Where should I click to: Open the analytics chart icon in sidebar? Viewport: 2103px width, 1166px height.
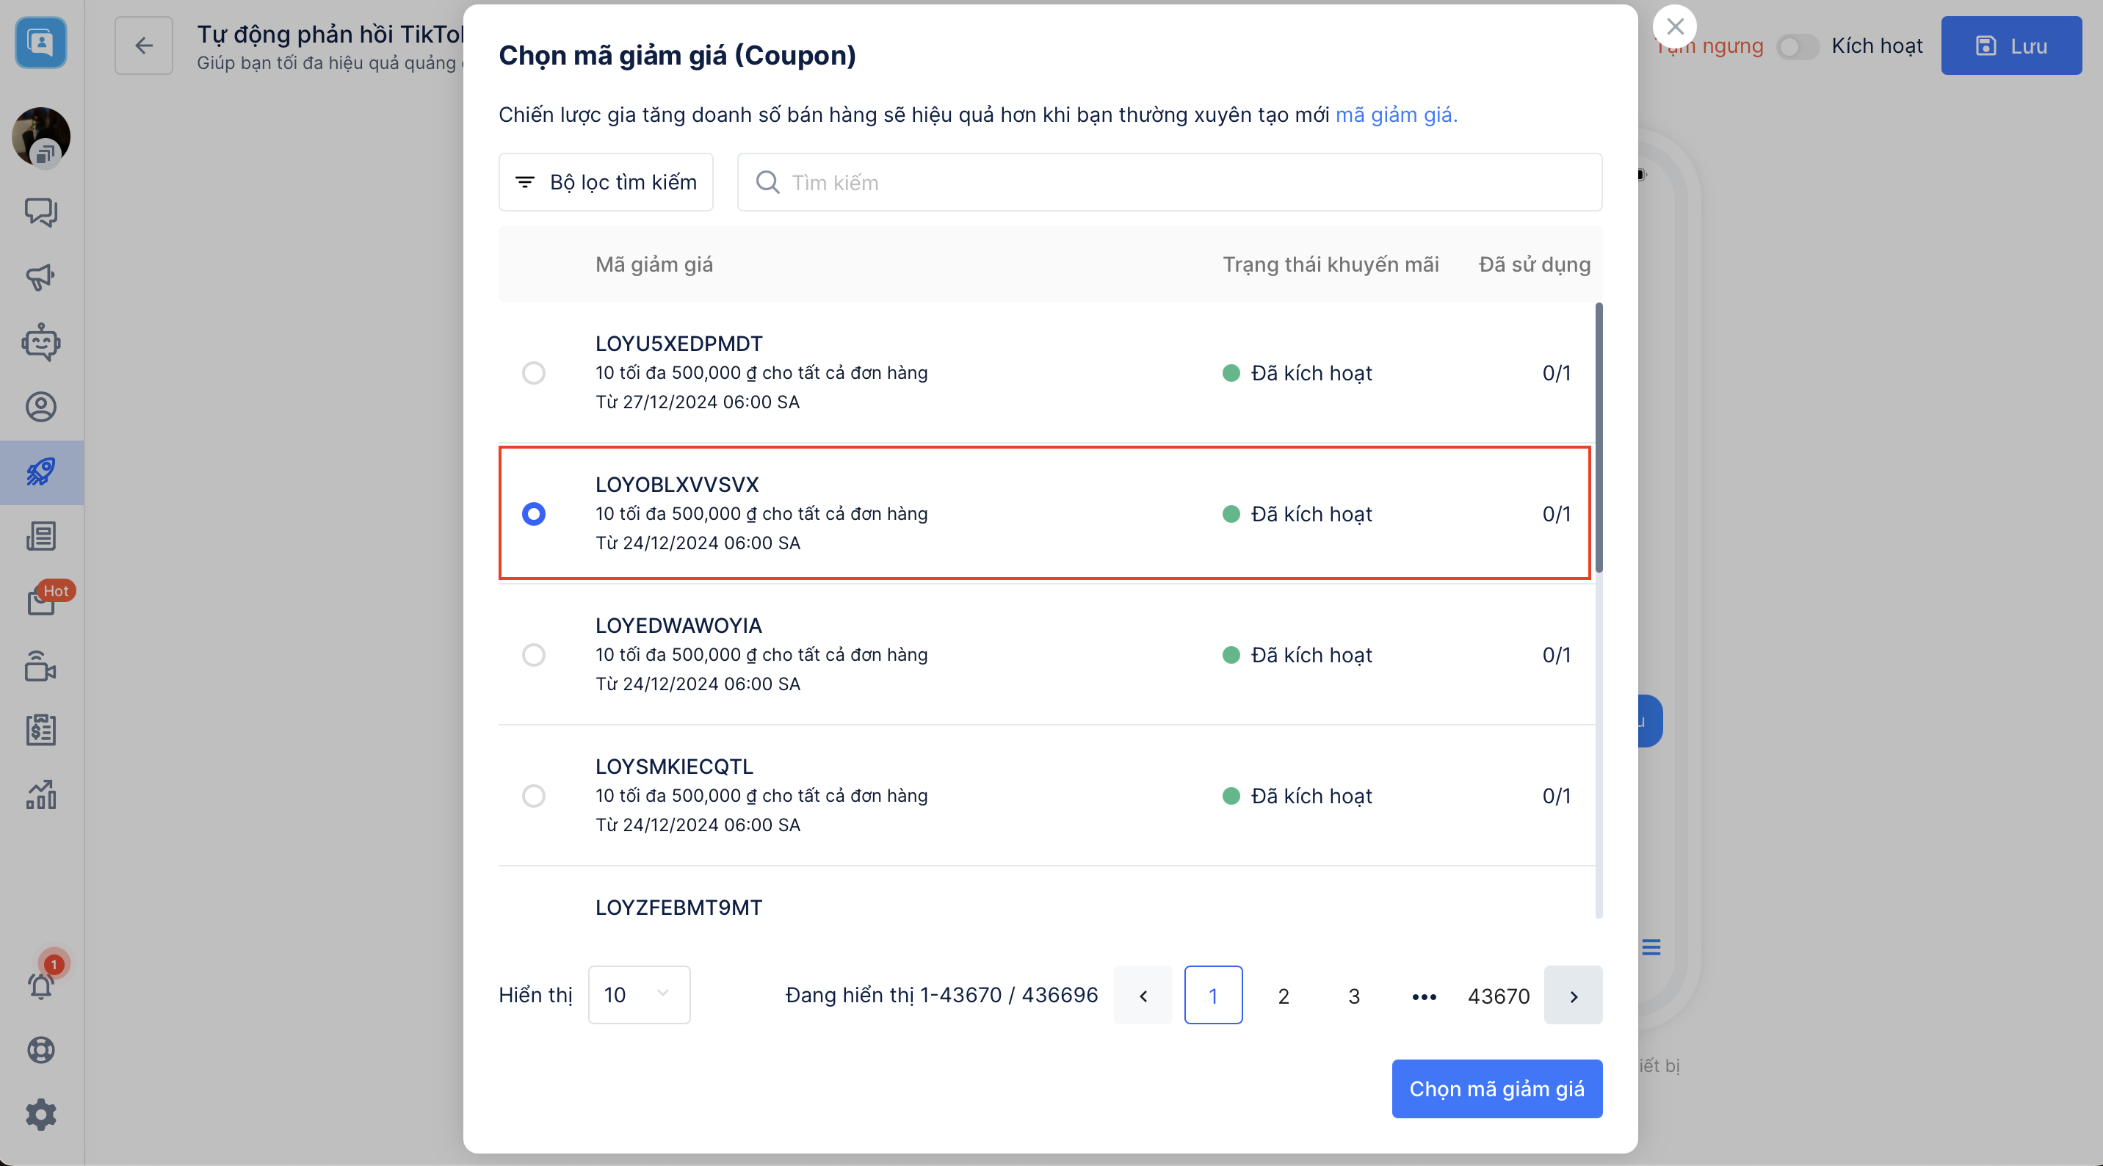point(41,794)
